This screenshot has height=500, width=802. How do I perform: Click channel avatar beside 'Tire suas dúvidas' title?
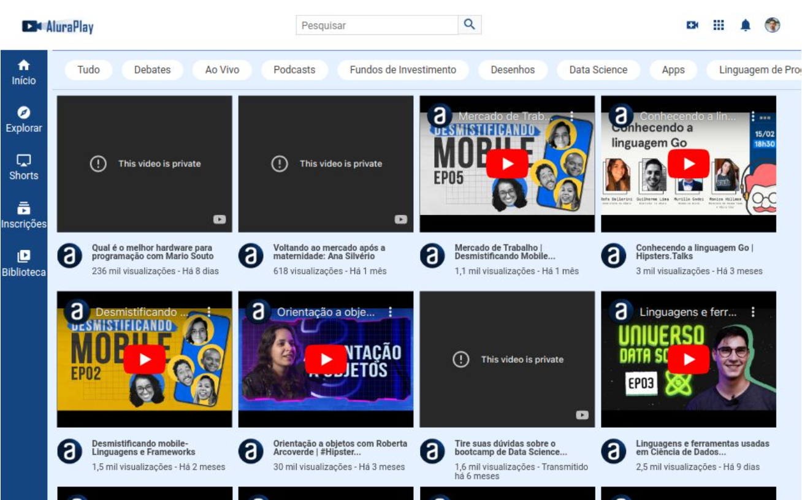[x=432, y=452]
